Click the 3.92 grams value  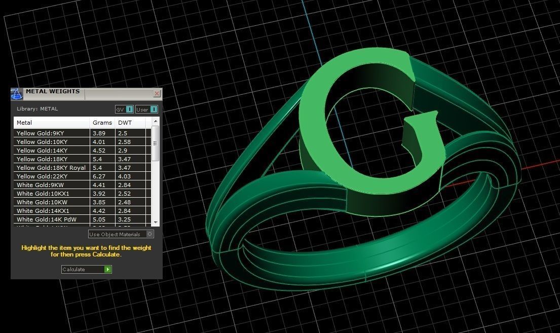[x=99, y=193]
